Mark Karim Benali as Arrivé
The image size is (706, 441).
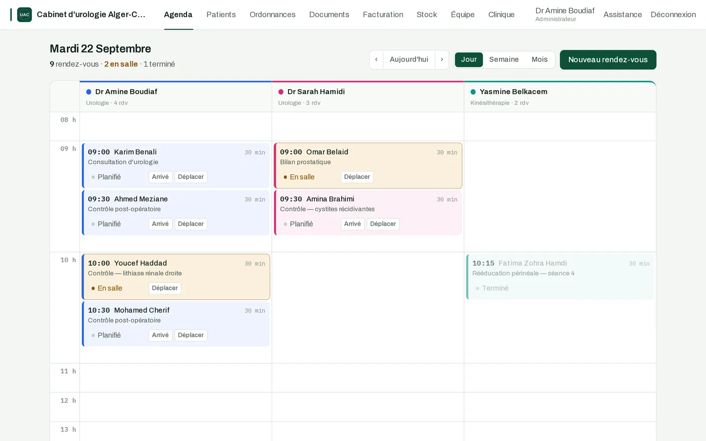pyautogui.click(x=160, y=177)
